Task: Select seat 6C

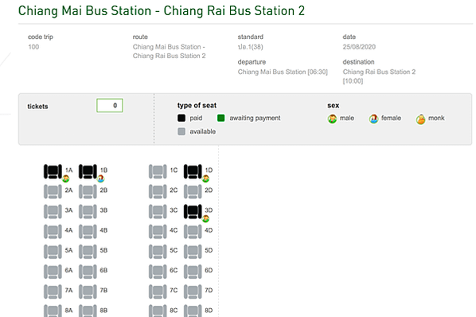Action: 158,272
